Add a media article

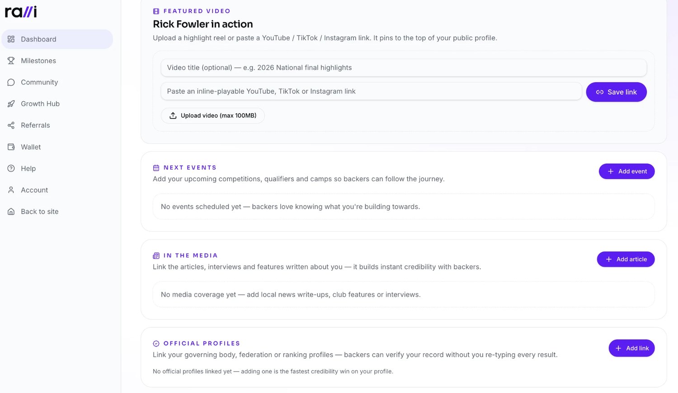pos(626,259)
